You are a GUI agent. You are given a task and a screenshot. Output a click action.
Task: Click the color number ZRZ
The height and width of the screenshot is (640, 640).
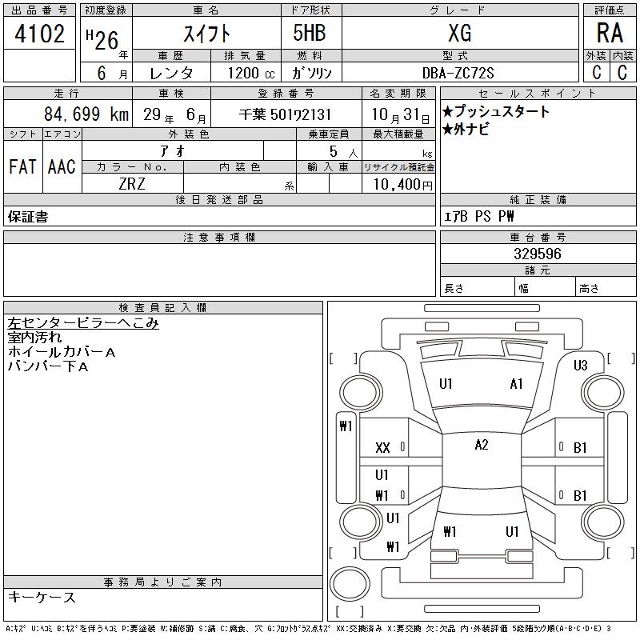pyautogui.click(x=133, y=184)
